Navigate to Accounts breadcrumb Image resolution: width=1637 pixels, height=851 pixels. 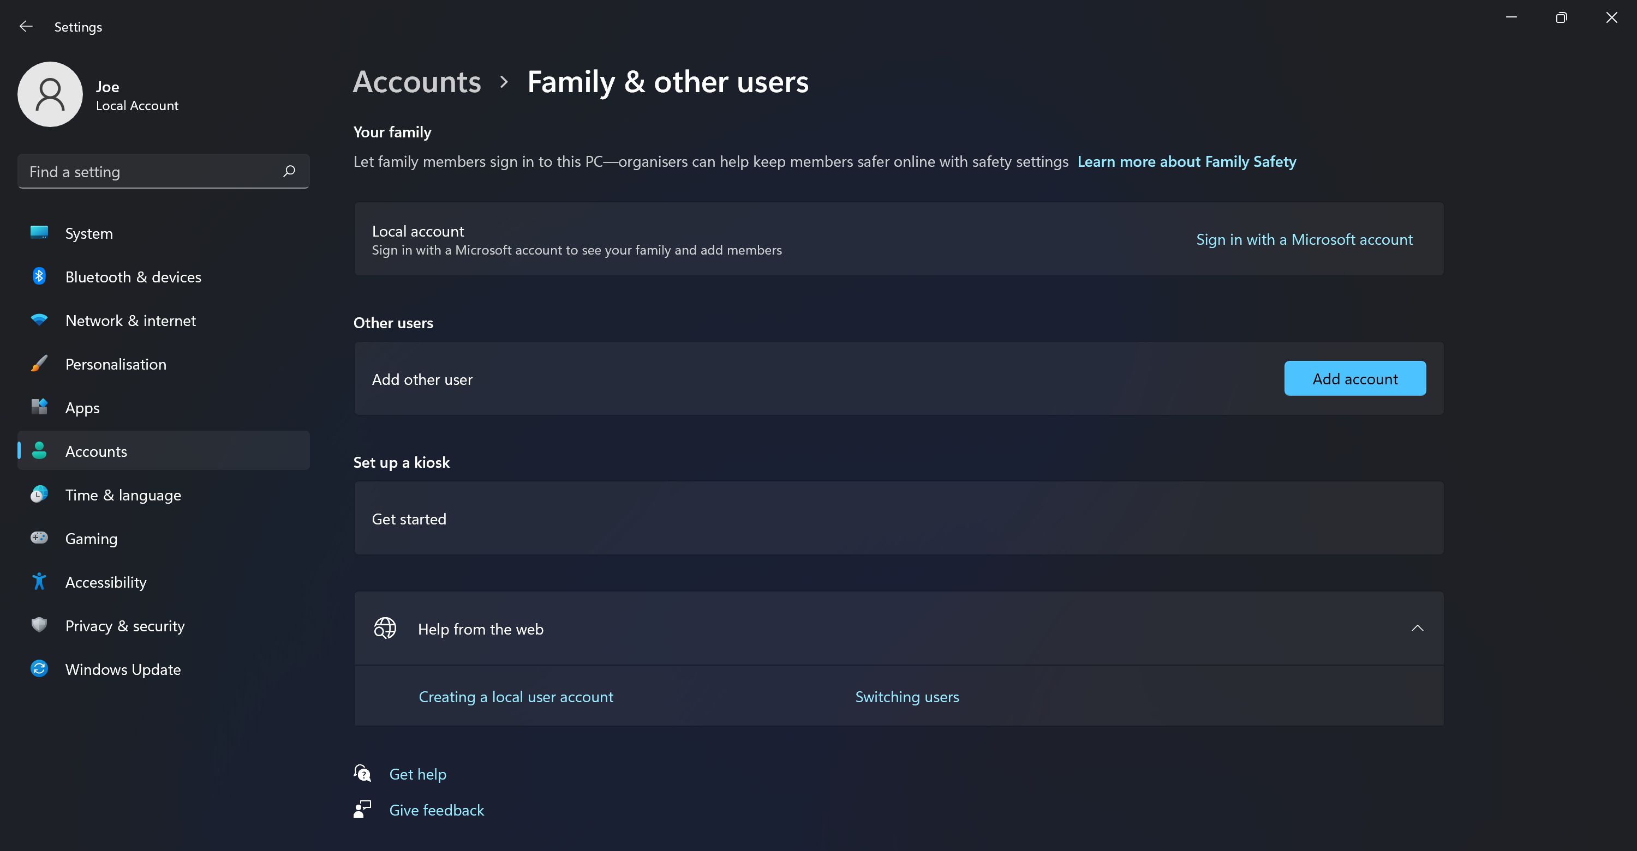pyautogui.click(x=417, y=82)
